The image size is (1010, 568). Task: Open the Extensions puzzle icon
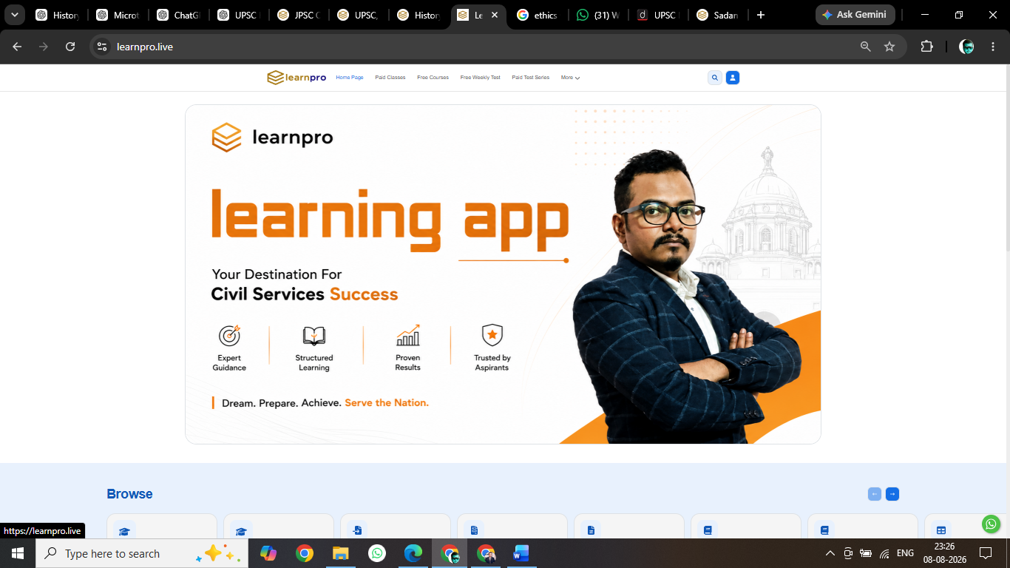click(x=926, y=47)
